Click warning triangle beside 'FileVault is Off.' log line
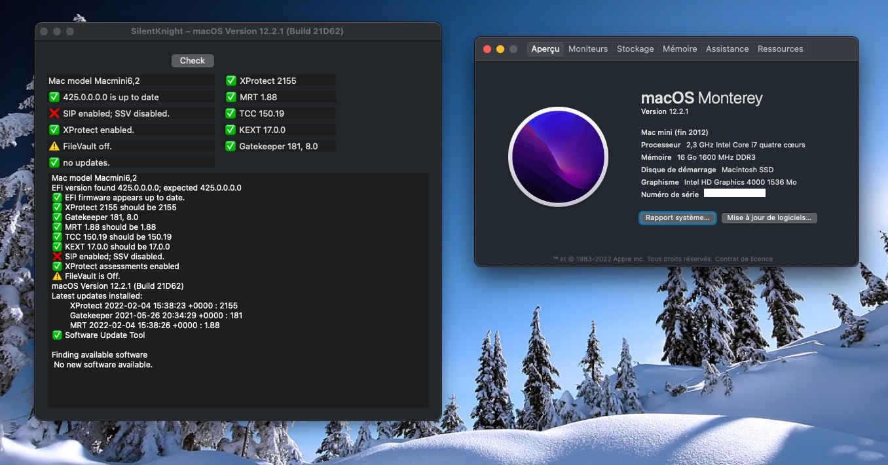The height and width of the screenshot is (465, 888). tap(57, 276)
